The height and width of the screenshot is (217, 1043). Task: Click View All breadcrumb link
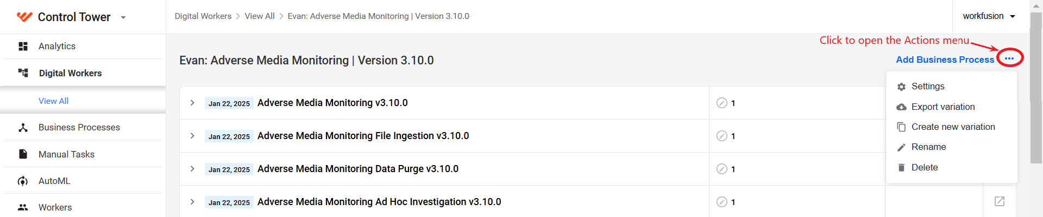click(260, 16)
